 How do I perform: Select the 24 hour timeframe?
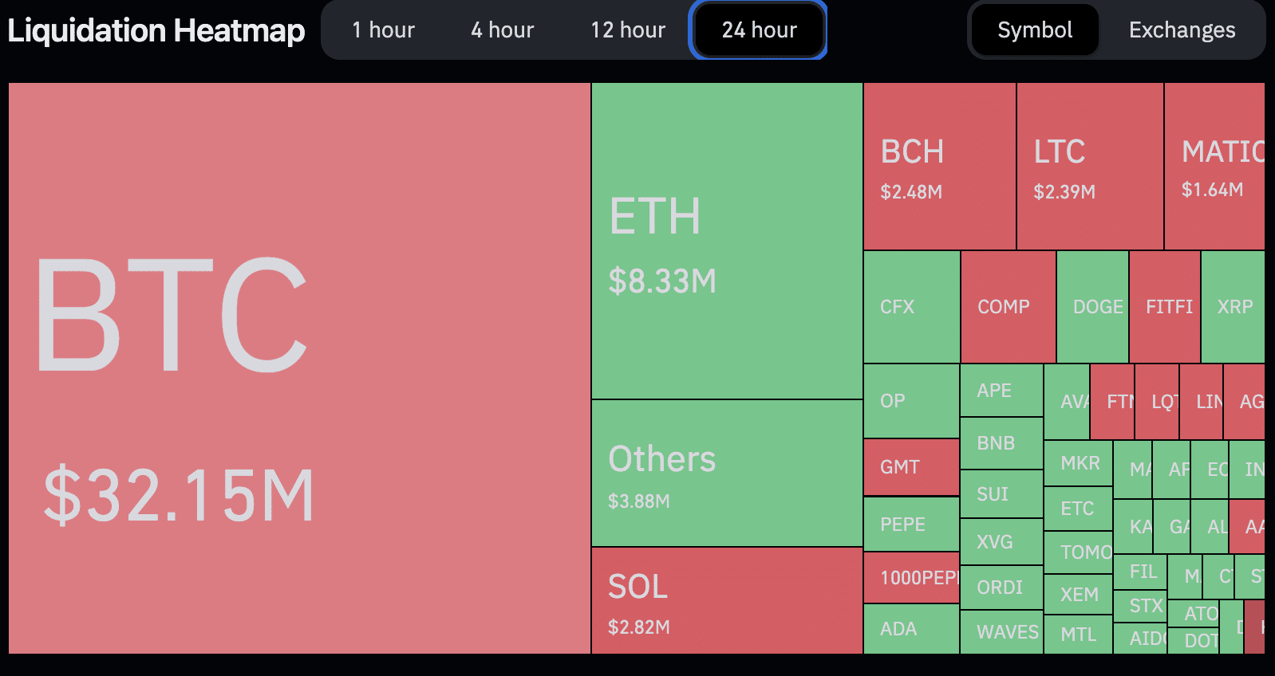[759, 30]
